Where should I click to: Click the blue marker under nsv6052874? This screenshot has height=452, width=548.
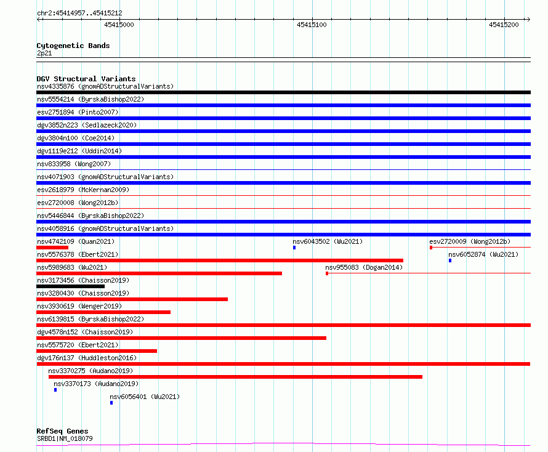(x=450, y=260)
